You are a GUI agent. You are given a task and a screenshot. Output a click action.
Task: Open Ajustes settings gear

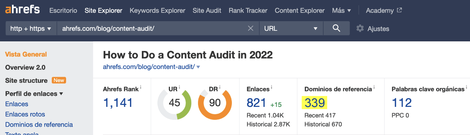373,29
